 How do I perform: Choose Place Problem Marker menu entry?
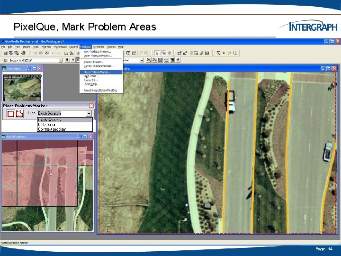tap(101, 72)
